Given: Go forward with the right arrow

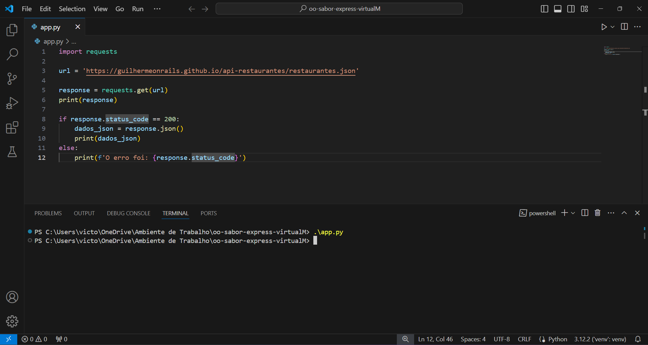Looking at the screenshot, I should (x=205, y=9).
